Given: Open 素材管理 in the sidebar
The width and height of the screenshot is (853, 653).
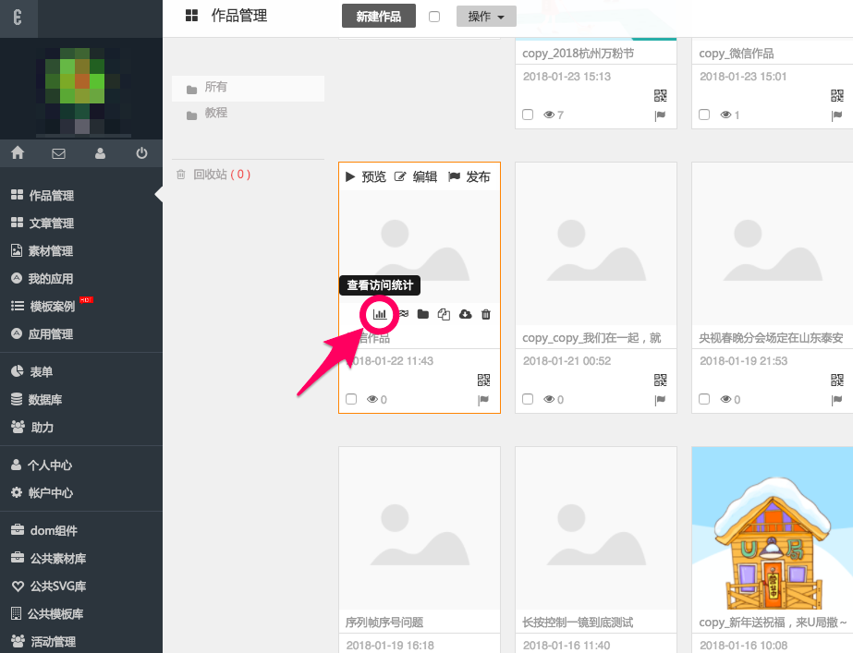Looking at the screenshot, I should point(50,251).
